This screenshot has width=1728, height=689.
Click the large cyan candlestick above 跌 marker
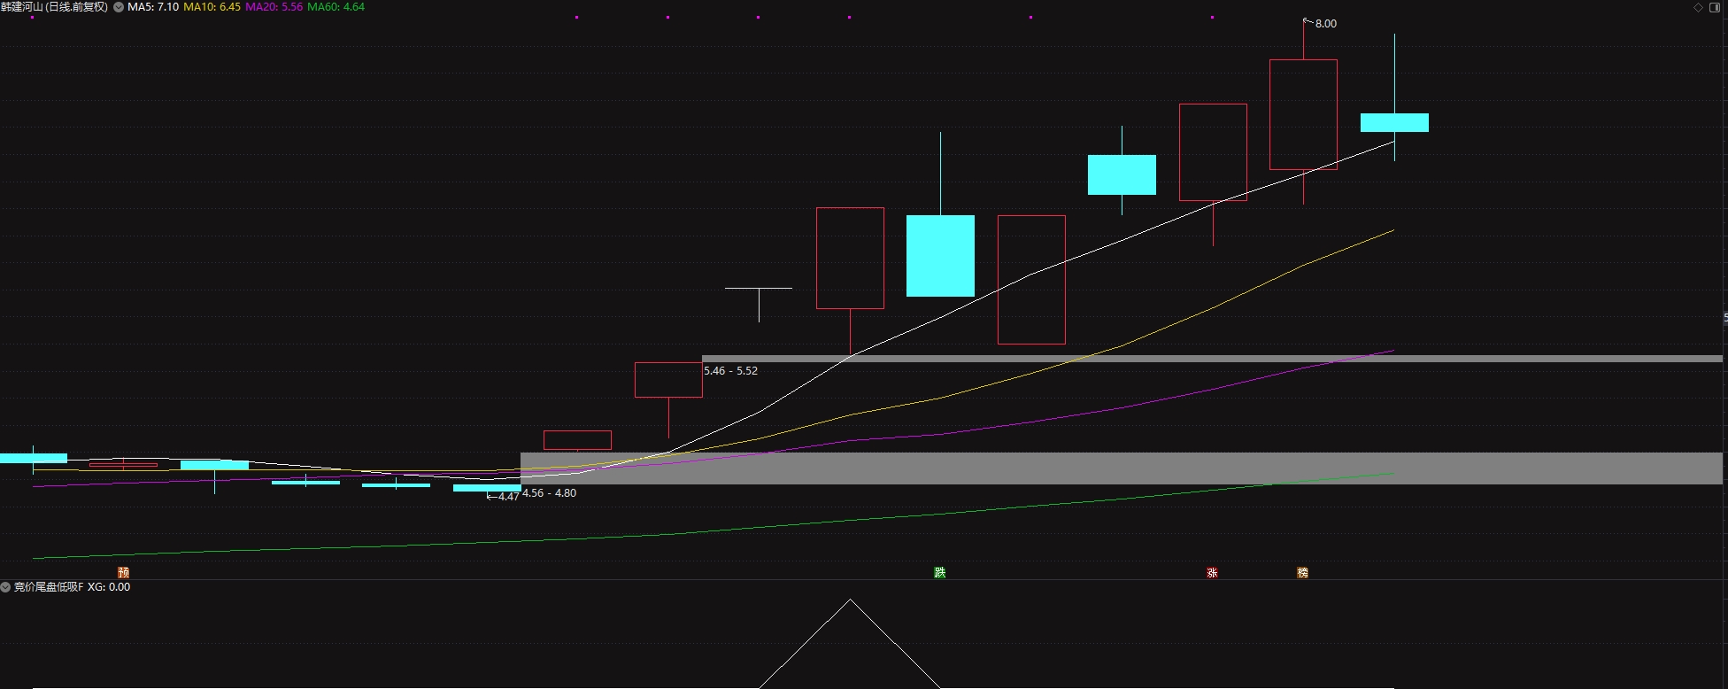[x=940, y=255]
